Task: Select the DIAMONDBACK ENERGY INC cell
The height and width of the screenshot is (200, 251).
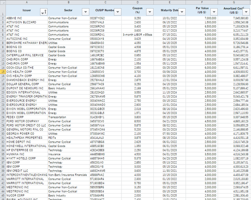Action: 27,80
